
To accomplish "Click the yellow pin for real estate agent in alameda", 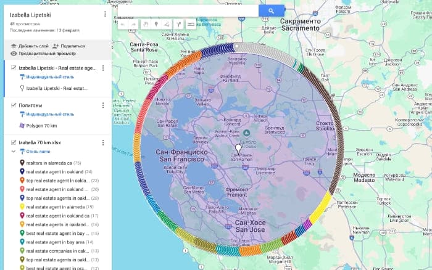I will 22,207.
